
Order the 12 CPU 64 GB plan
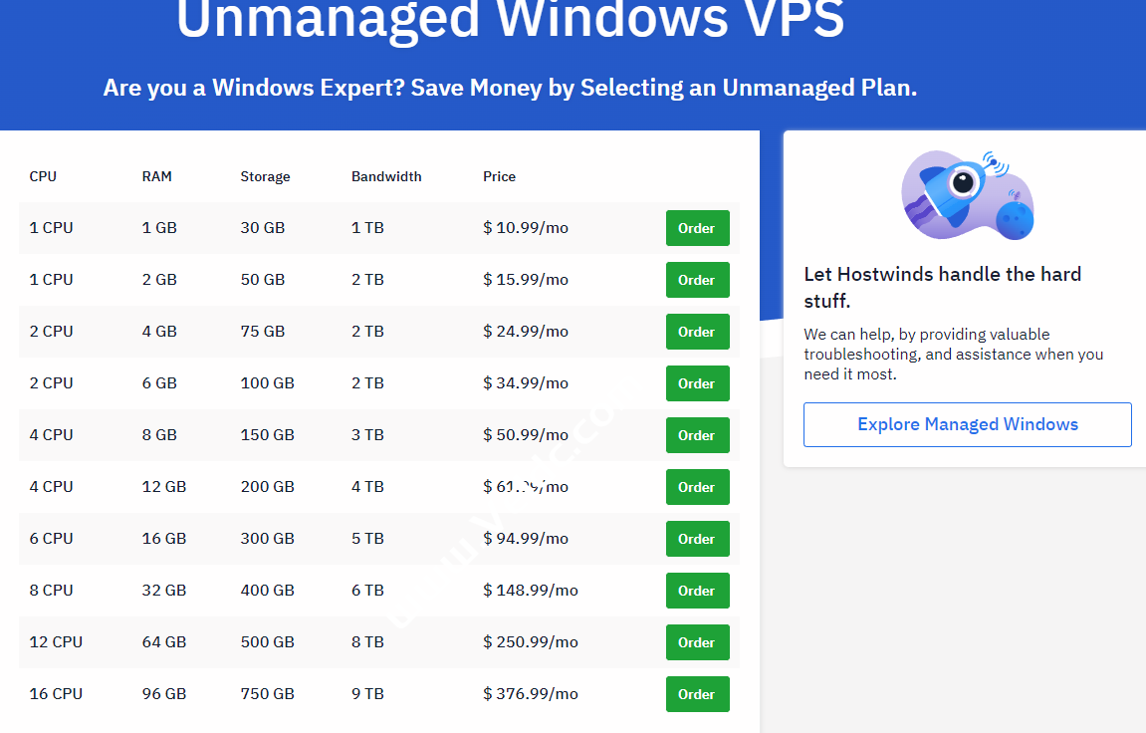697,642
